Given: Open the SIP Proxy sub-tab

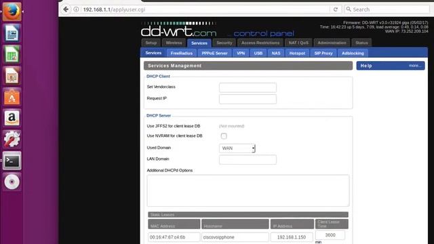Looking at the screenshot, I should click(x=323, y=53).
